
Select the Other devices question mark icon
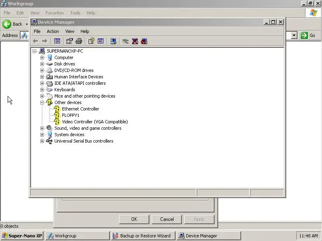pyautogui.click(x=50, y=102)
